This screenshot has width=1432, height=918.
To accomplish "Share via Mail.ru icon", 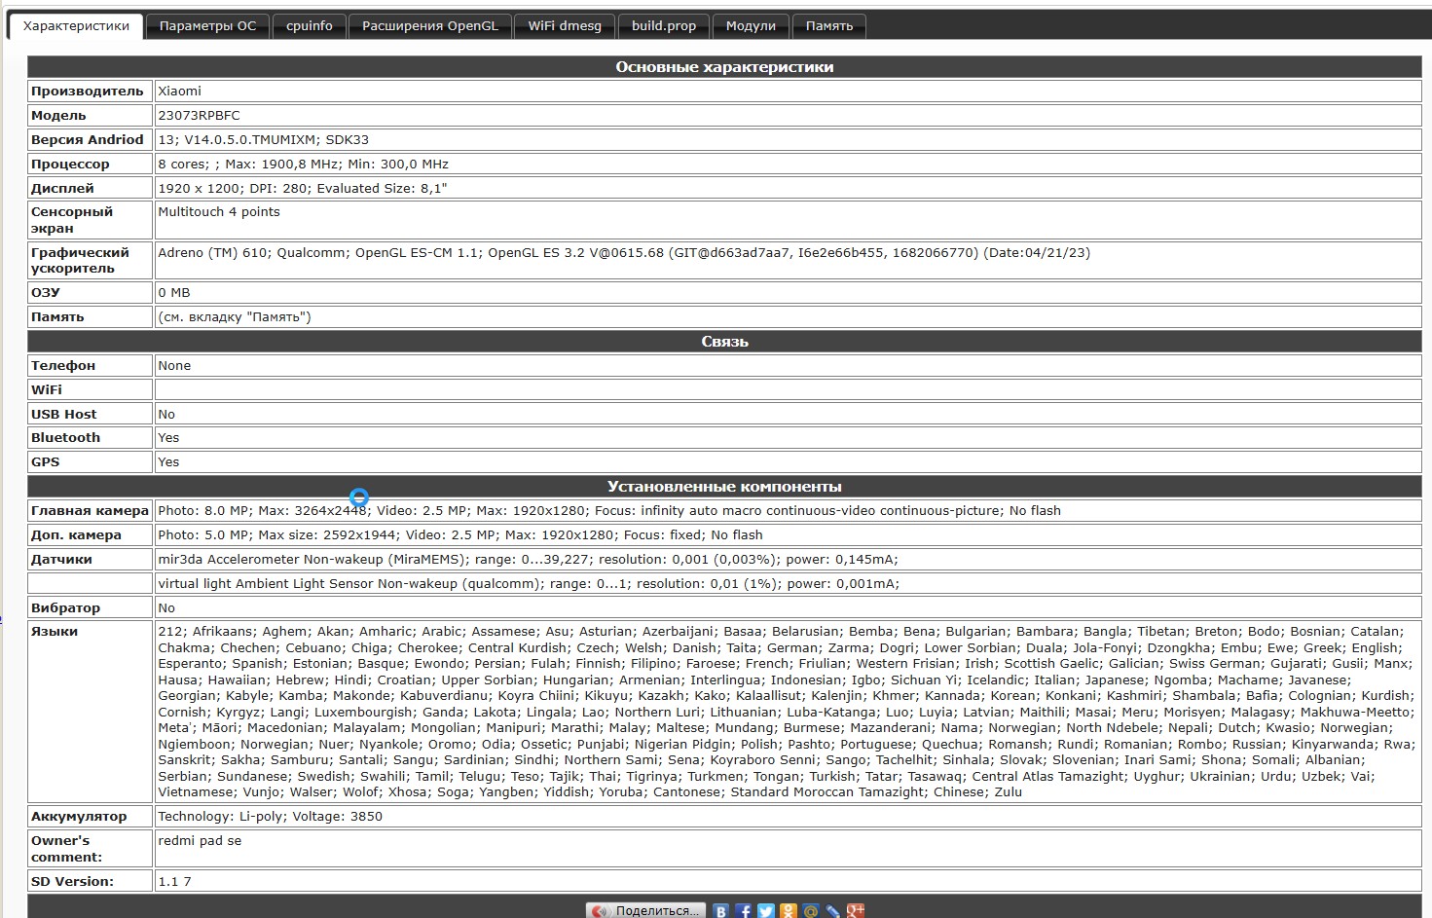I will (x=811, y=911).
